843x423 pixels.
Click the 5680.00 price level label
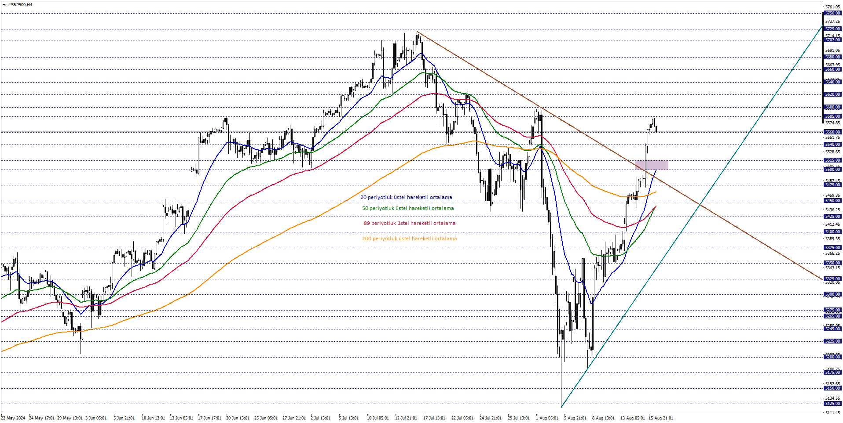tap(832, 57)
